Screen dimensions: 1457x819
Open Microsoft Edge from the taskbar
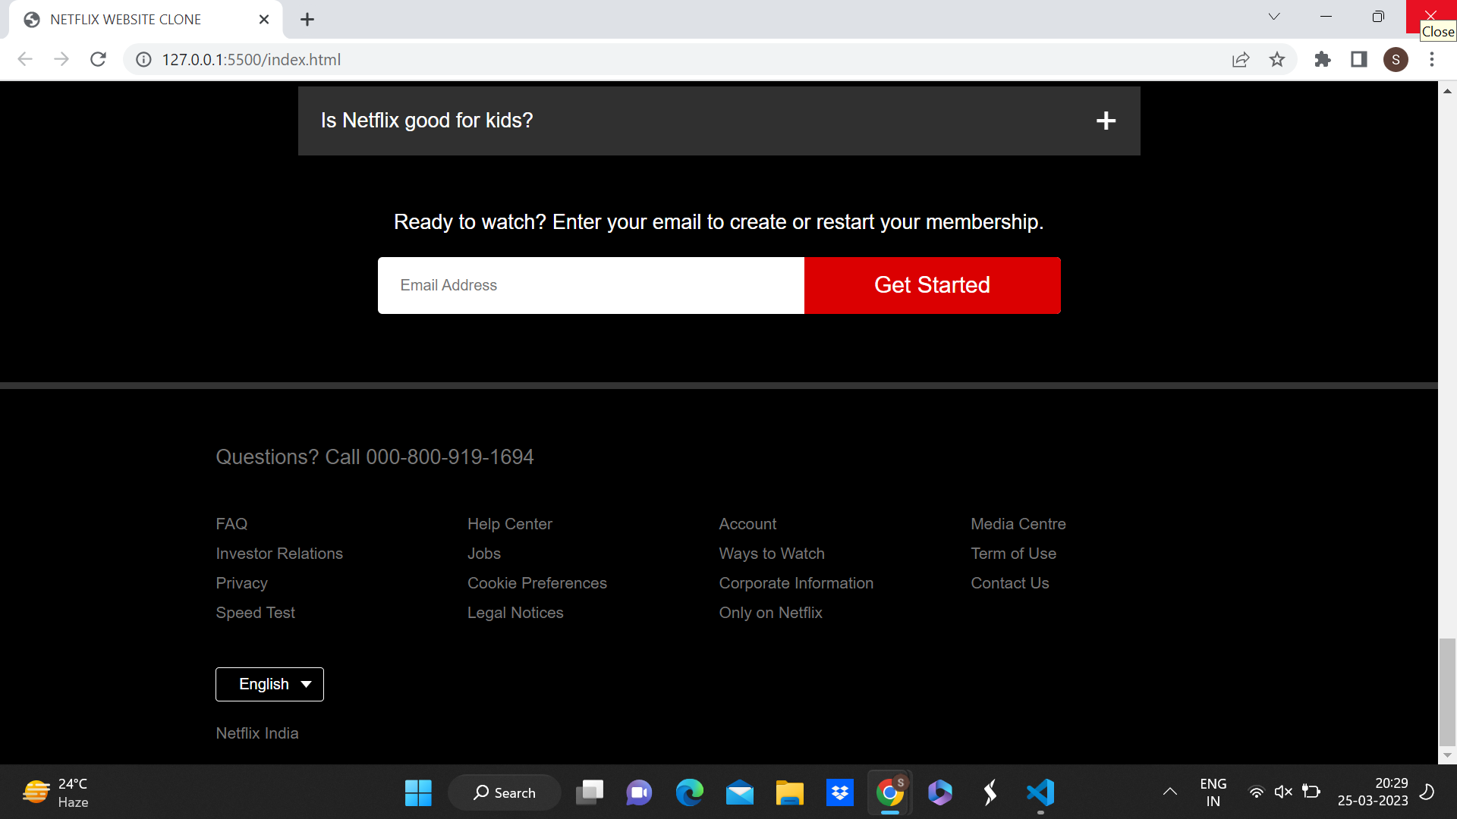[x=690, y=792]
